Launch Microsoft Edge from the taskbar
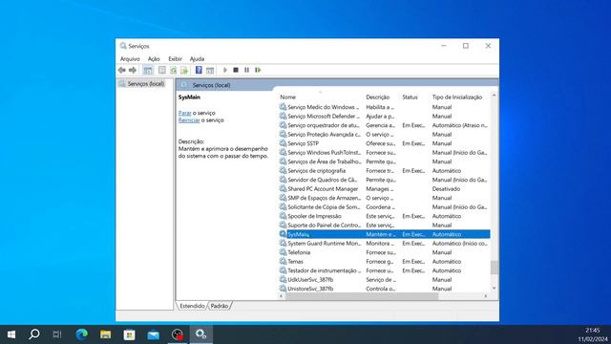Image resolution: width=611 pixels, height=344 pixels. pos(81,334)
